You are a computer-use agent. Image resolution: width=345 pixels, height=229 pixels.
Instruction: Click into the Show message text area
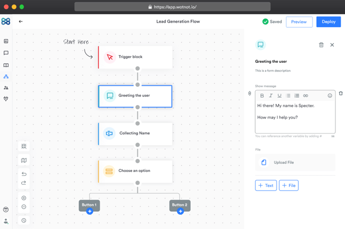pyautogui.click(x=295, y=117)
